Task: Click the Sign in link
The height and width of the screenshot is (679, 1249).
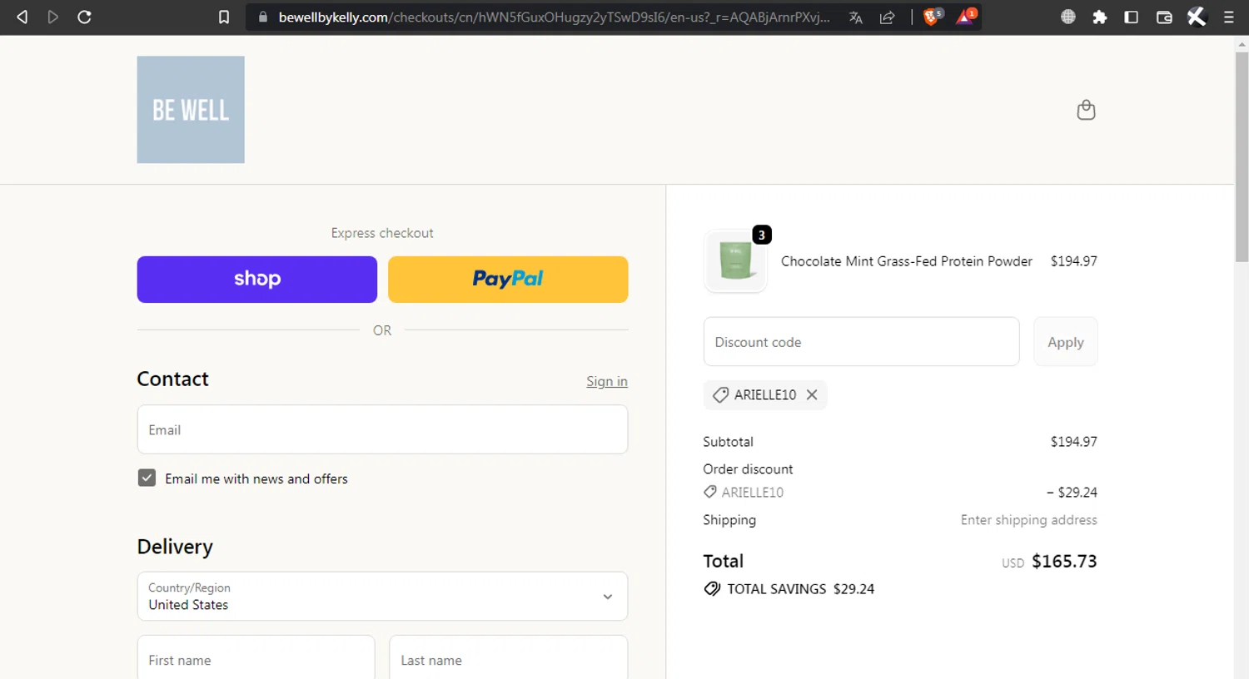Action: [x=607, y=381]
